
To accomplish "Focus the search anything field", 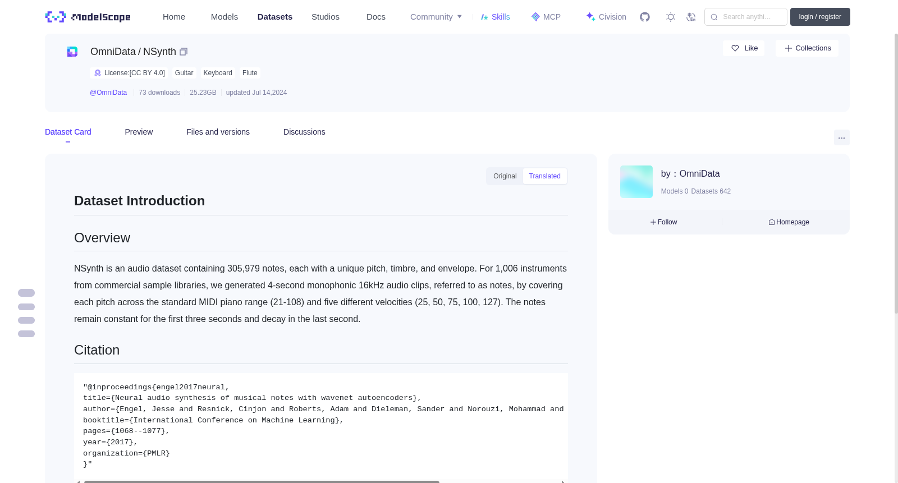I will tap(746, 17).
